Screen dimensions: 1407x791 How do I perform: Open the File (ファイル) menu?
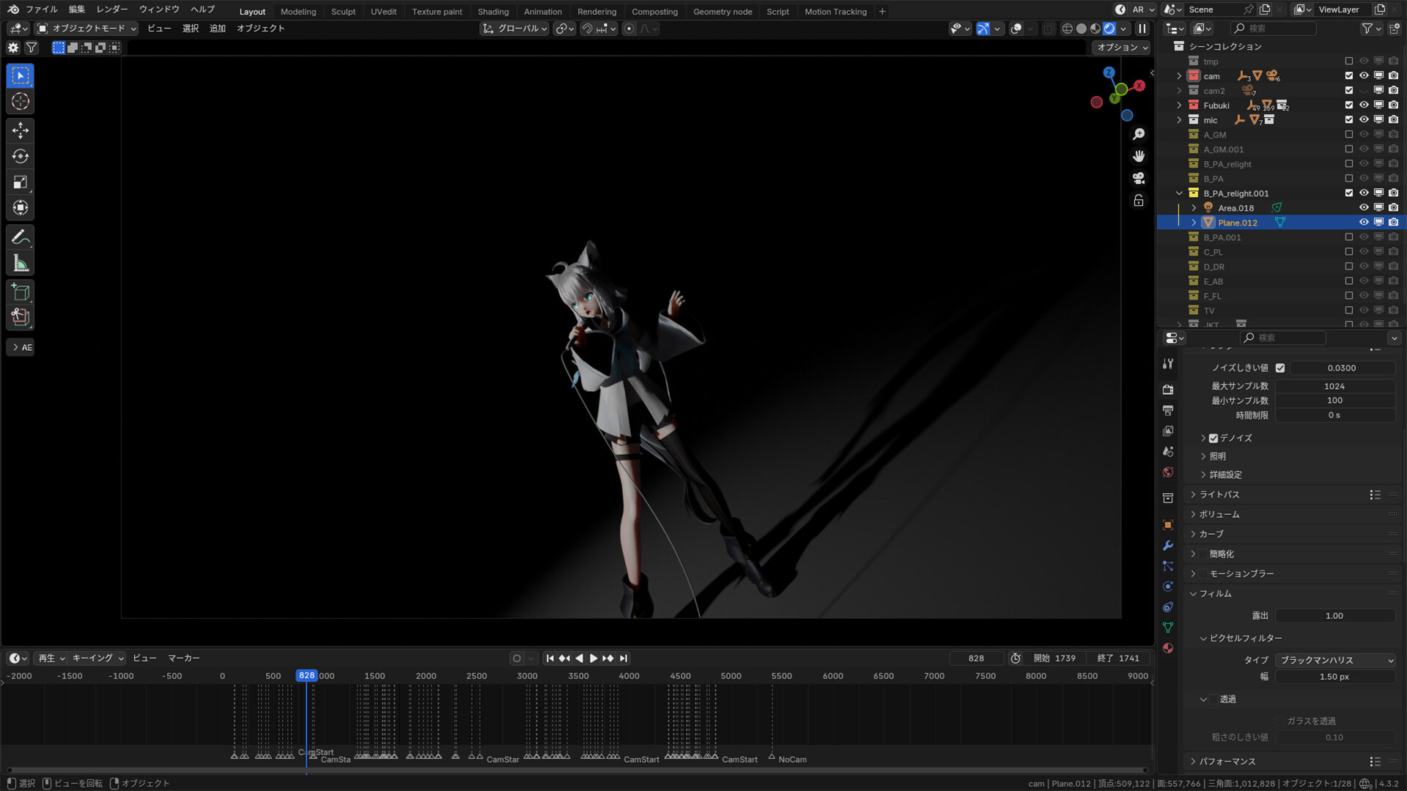pos(41,10)
